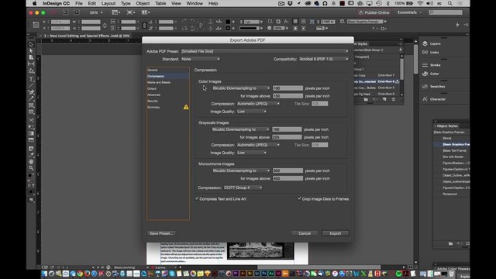Open Color Images Image Quality dropdown
The image size is (496, 279).
pyautogui.click(x=251, y=112)
